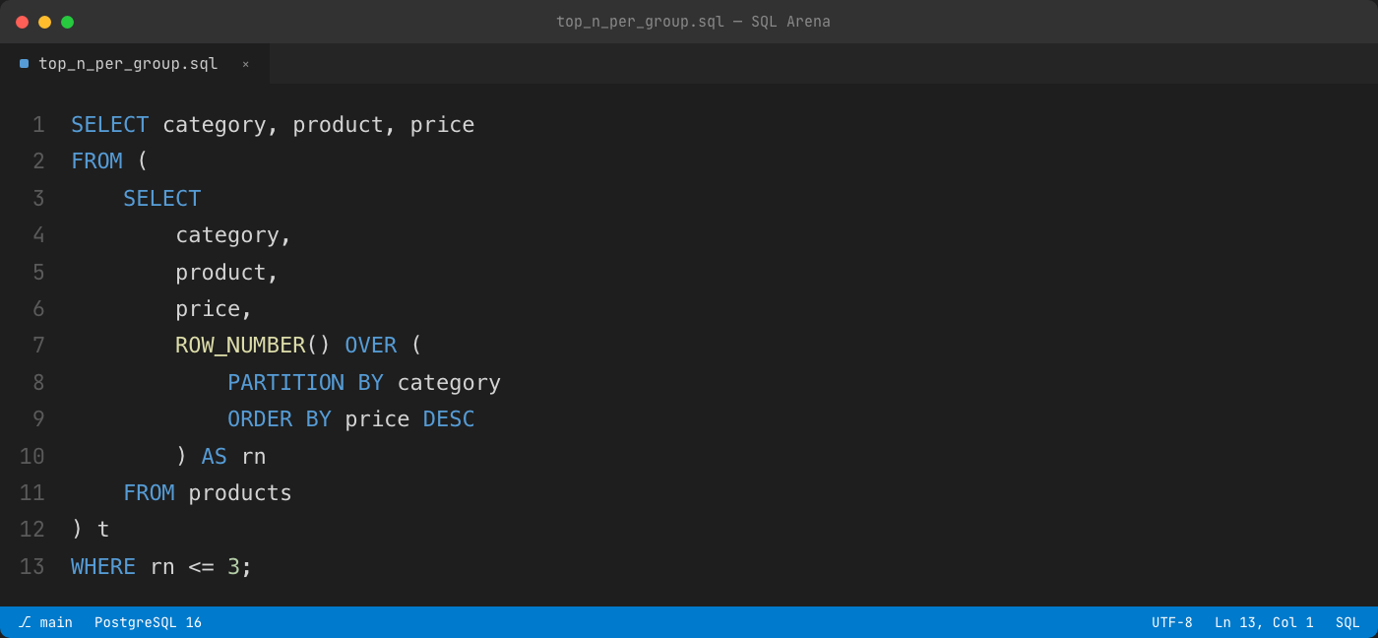Change the SQL language mode
The width and height of the screenshot is (1378, 638).
click(1347, 622)
